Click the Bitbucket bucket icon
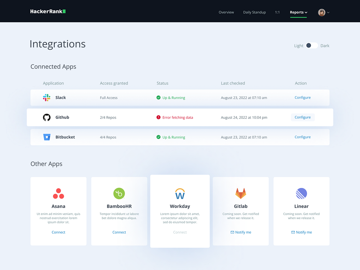 (x=46, y=137)
